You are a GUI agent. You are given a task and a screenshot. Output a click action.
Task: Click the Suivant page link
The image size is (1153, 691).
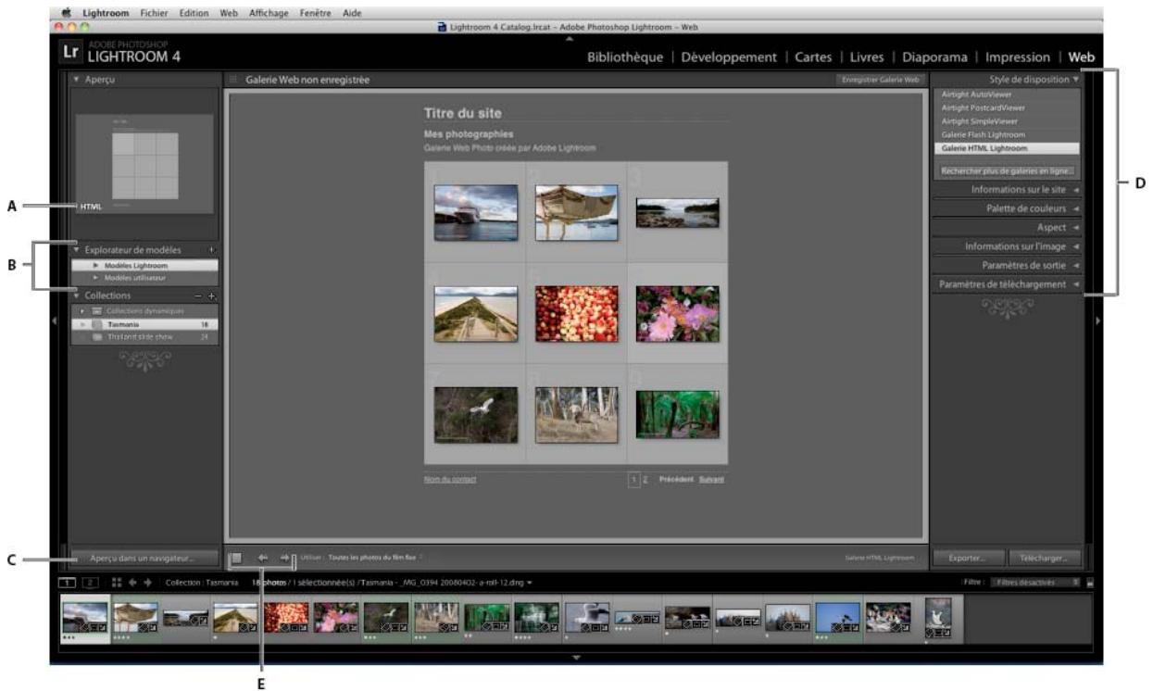[711, 479]
